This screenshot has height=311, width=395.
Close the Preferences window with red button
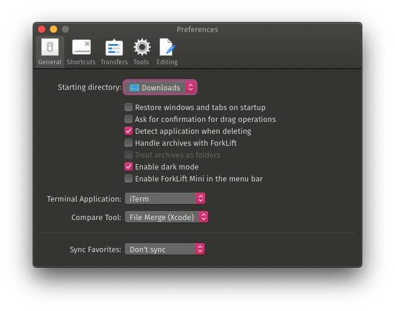(42, 29)
